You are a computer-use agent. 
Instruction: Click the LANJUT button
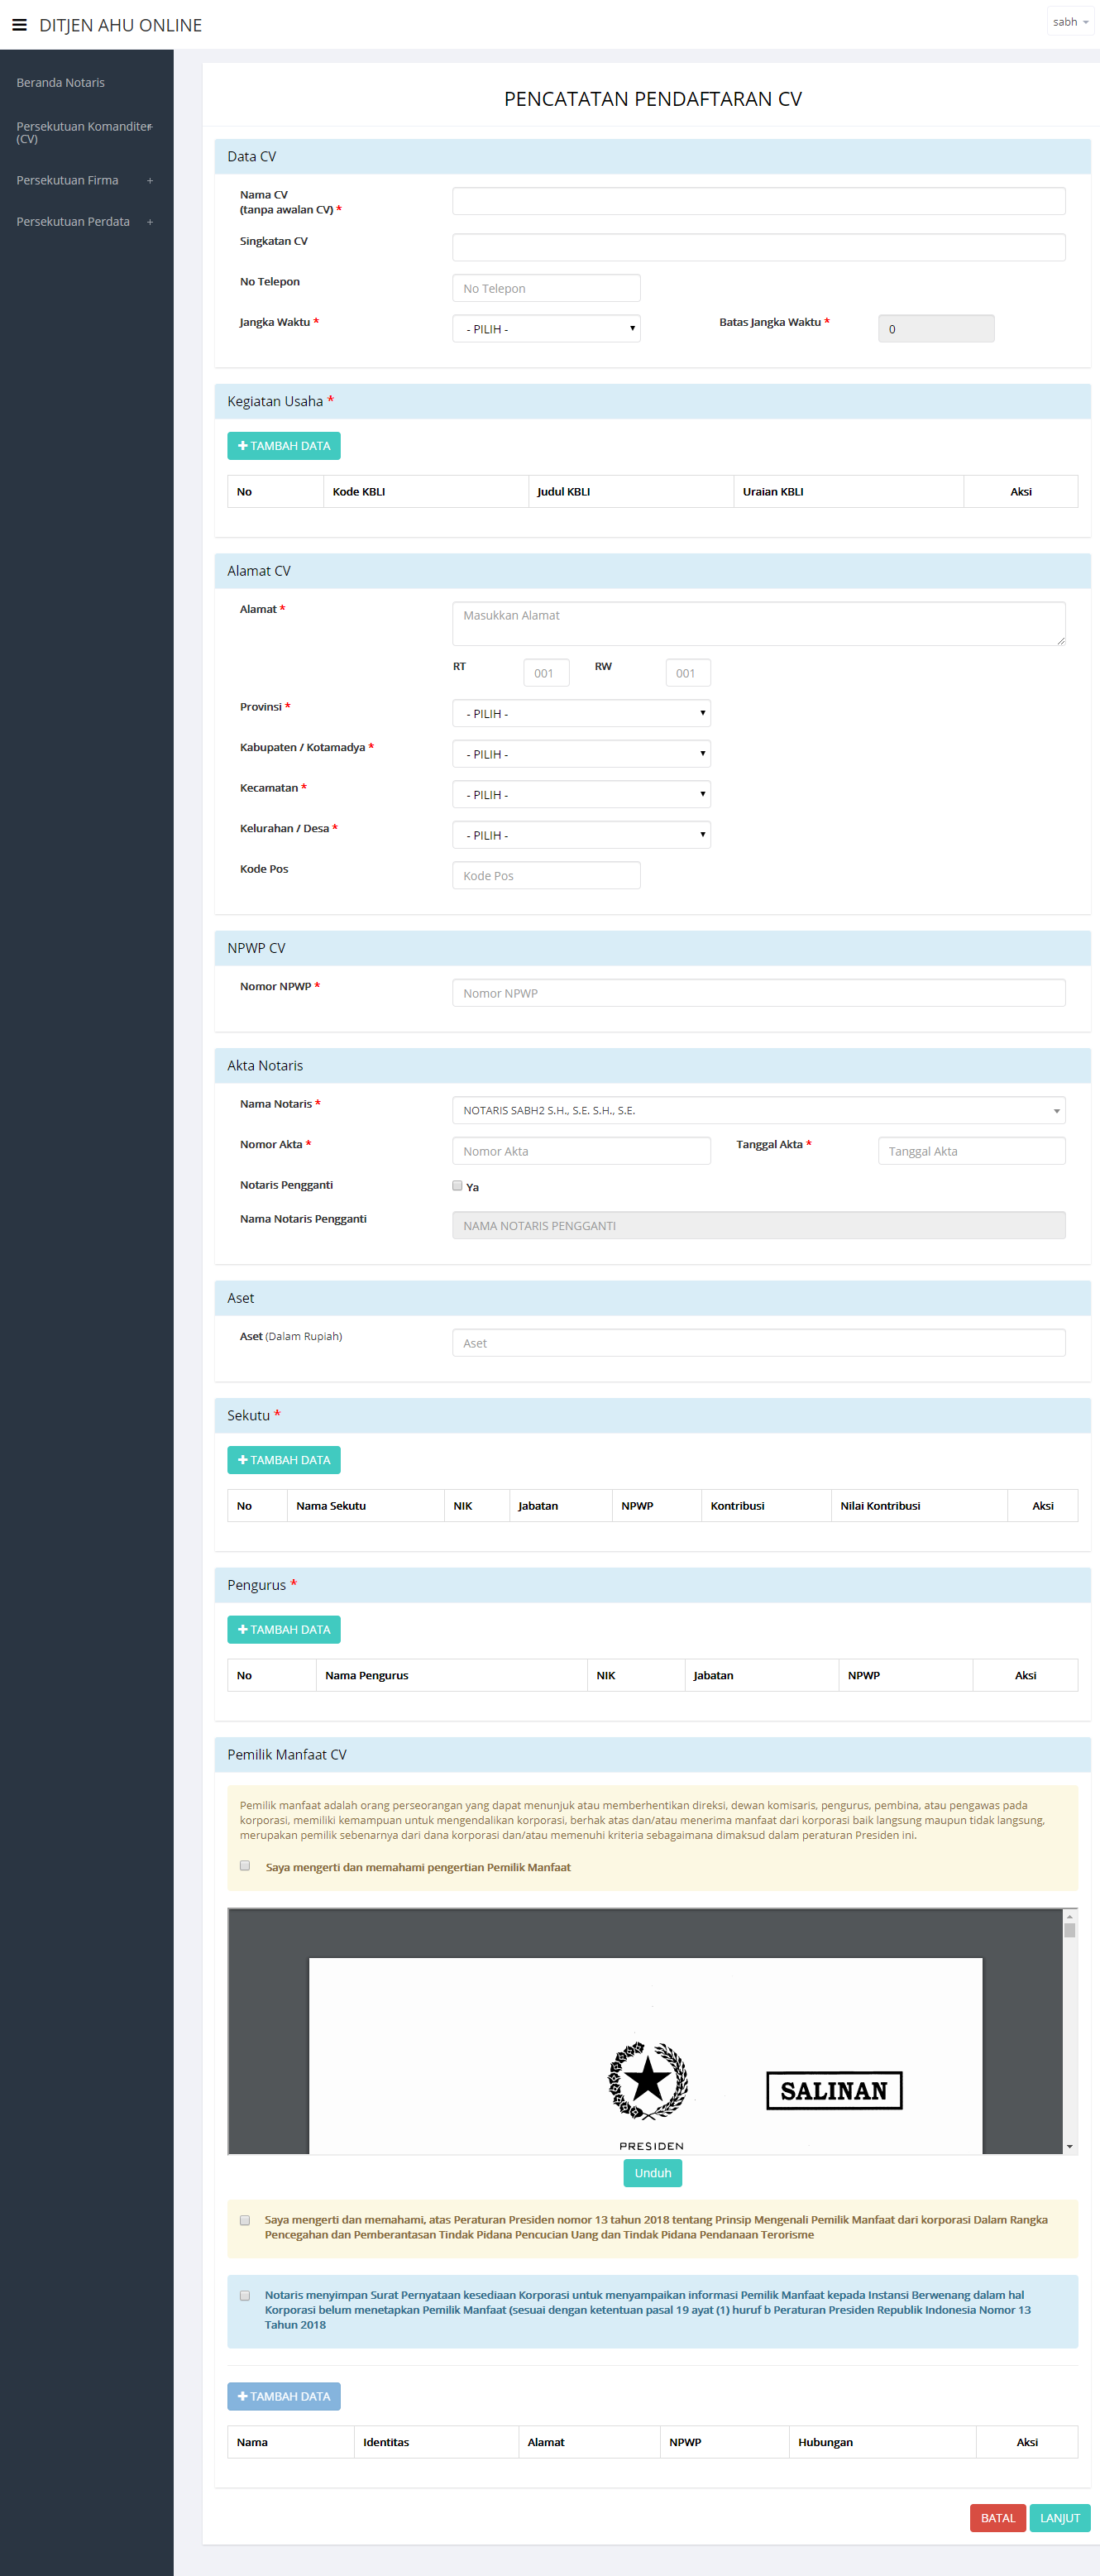click(x=1059, y=2518)
